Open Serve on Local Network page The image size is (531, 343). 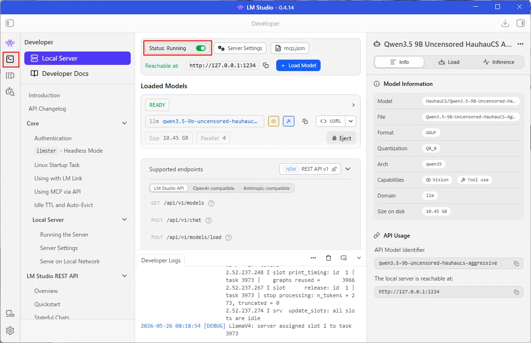point(70,261)
